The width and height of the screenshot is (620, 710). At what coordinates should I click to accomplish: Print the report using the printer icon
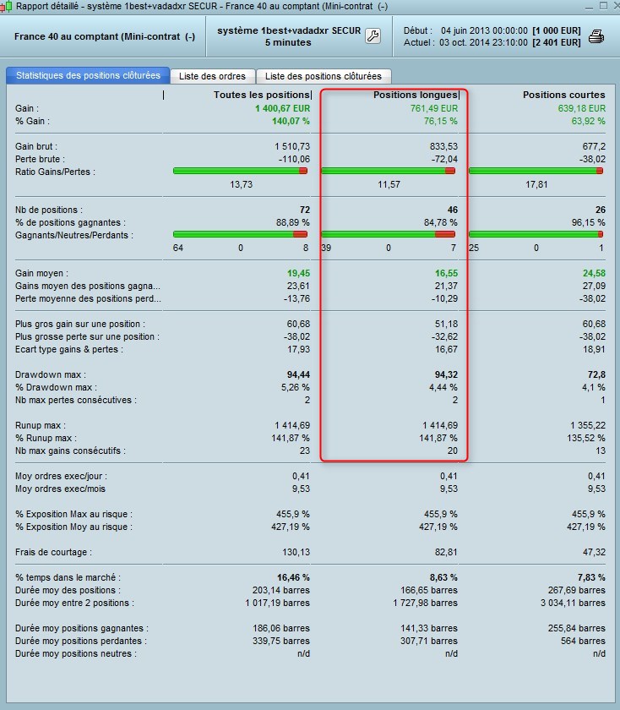pos(596,36)
